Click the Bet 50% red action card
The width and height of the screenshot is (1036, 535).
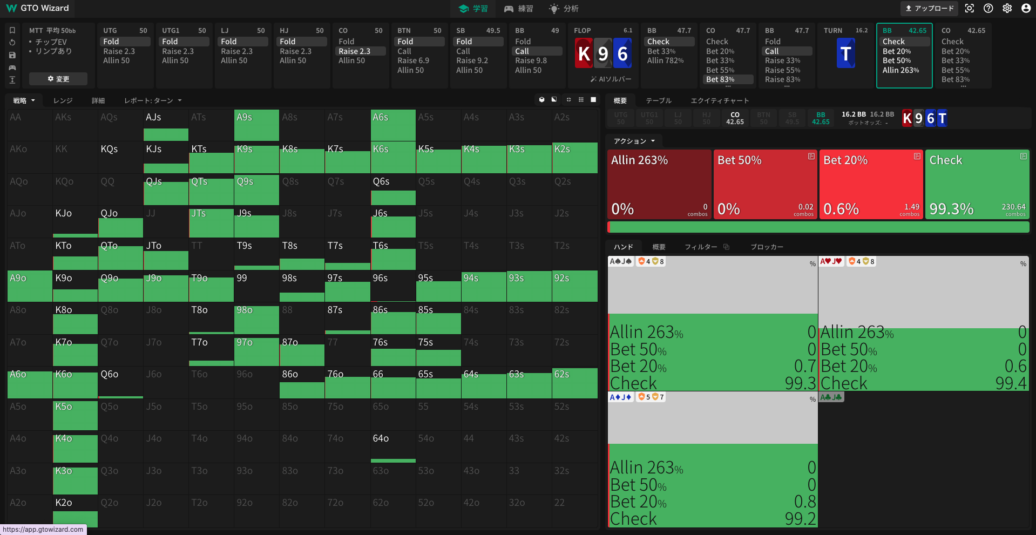(x=765, y=184)
